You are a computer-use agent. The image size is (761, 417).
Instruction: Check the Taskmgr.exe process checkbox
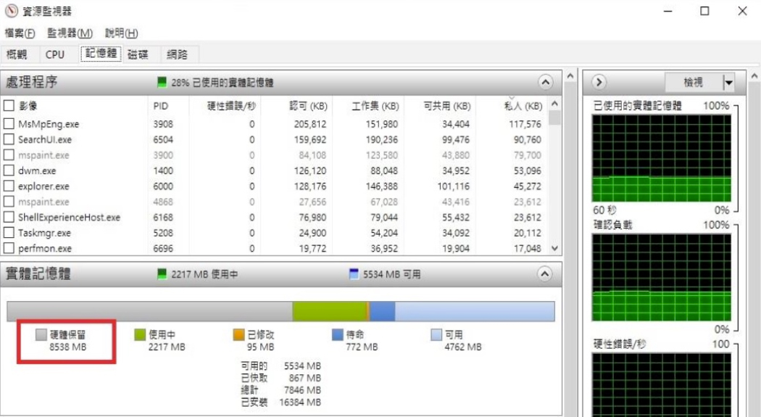pyautogui.click(x=9, y=233)
